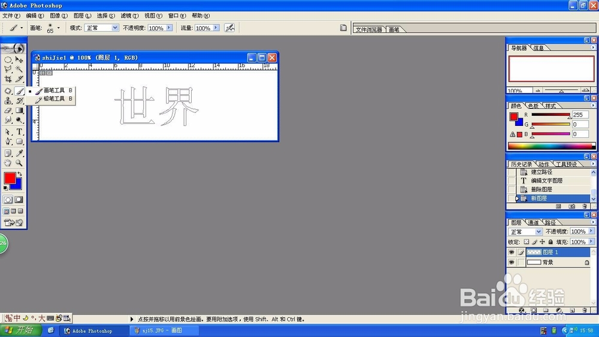599x337 pixels.
Task: Swap foreground and background colors
Action: [20, 174]
